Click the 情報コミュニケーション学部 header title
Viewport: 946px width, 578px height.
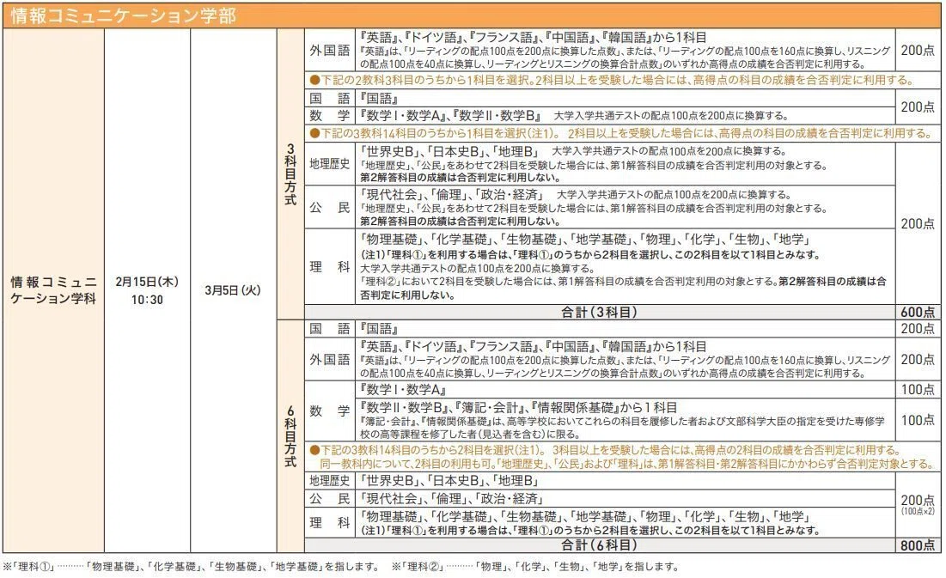pyautogui.click(x=123, y=15)
